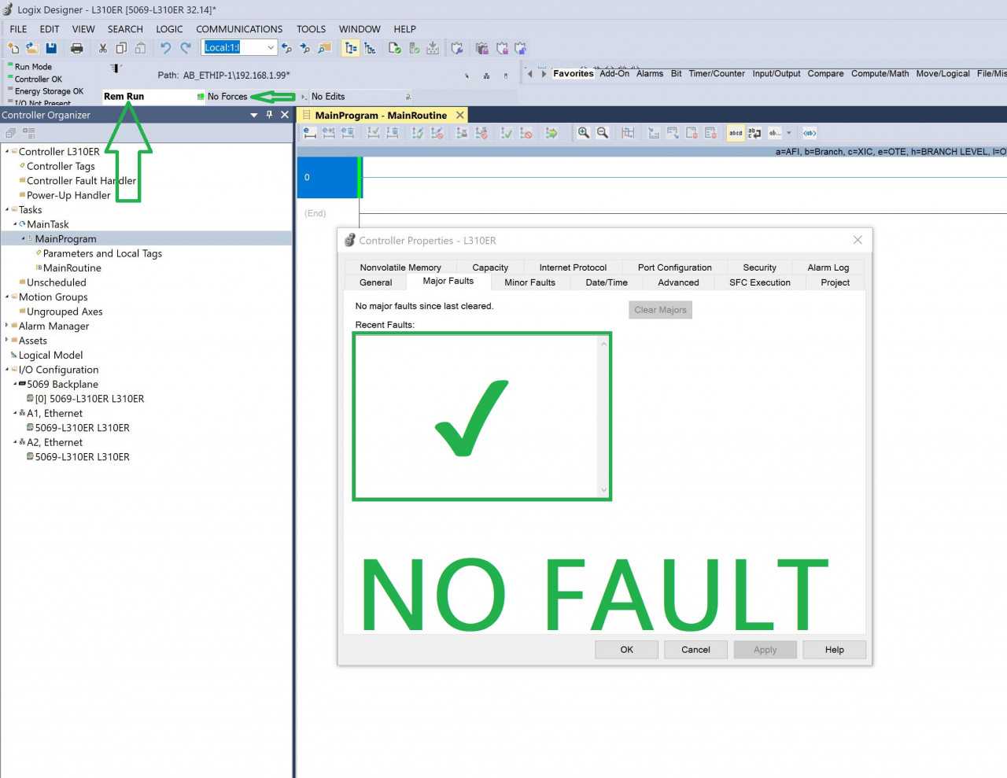
Task: Click the Recent Faults scrollbar down arrow
Action: [604, 490]
